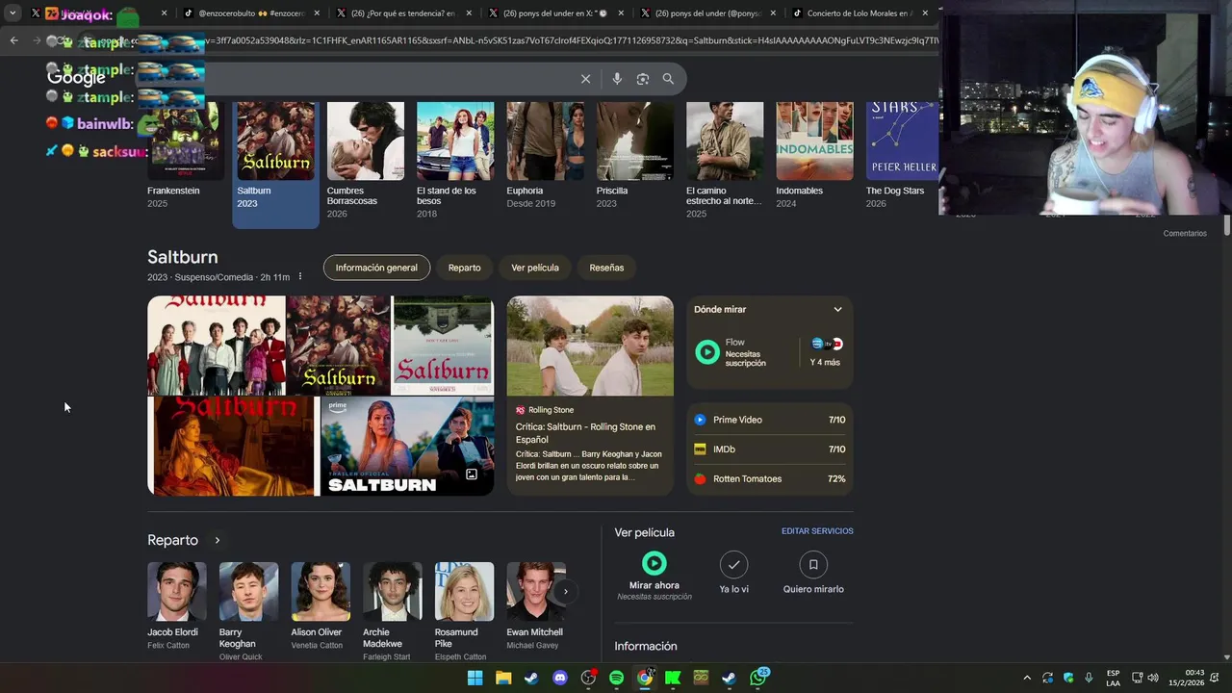Toggle Quiero mirarlo bookmark
1232x693 pixels.
[x=813, y=564]
